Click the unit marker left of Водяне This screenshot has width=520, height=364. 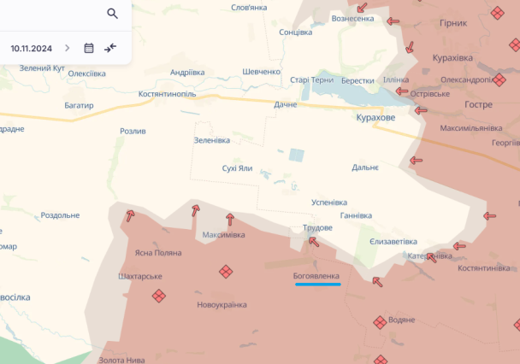pyautogui.click(x=380, y=322)
